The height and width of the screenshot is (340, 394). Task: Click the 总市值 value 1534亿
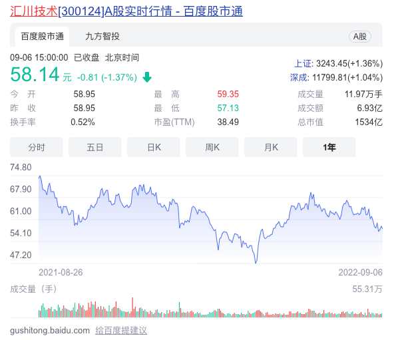tap(369, 122)
